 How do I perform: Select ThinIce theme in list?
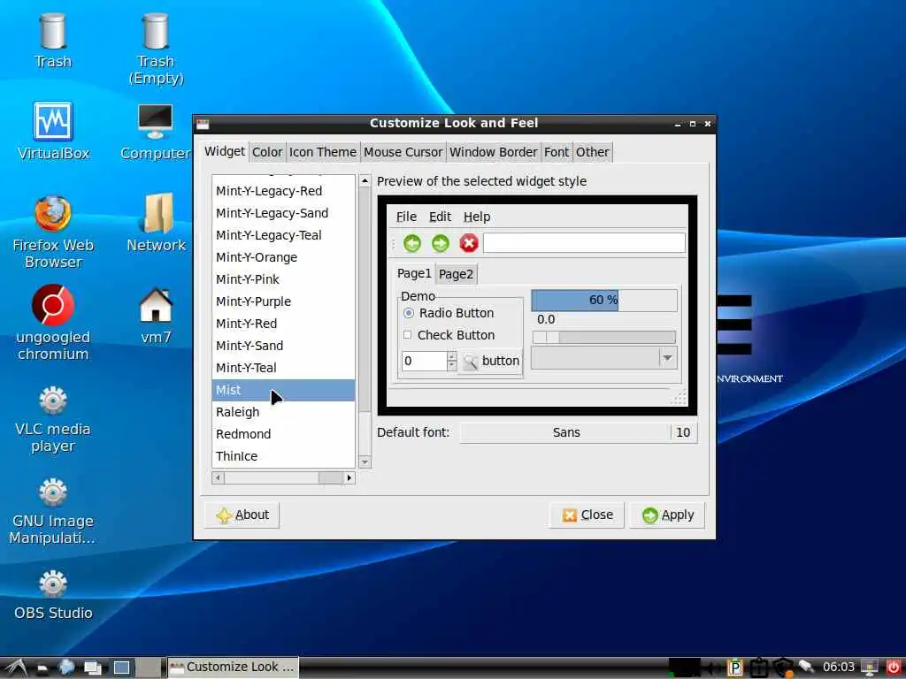click(x=284, y=456)
